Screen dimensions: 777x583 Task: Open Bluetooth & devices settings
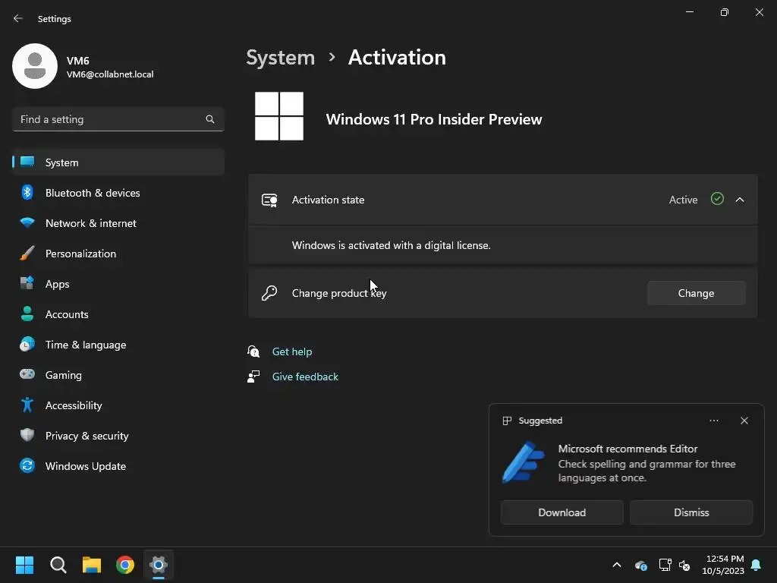(x=118, y=192)
